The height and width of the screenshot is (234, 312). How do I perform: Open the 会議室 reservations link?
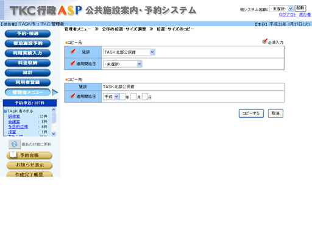pyautogui.click(x=14, y=122)
